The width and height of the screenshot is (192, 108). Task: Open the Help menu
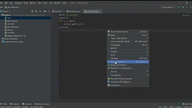[x=64, y=3]
